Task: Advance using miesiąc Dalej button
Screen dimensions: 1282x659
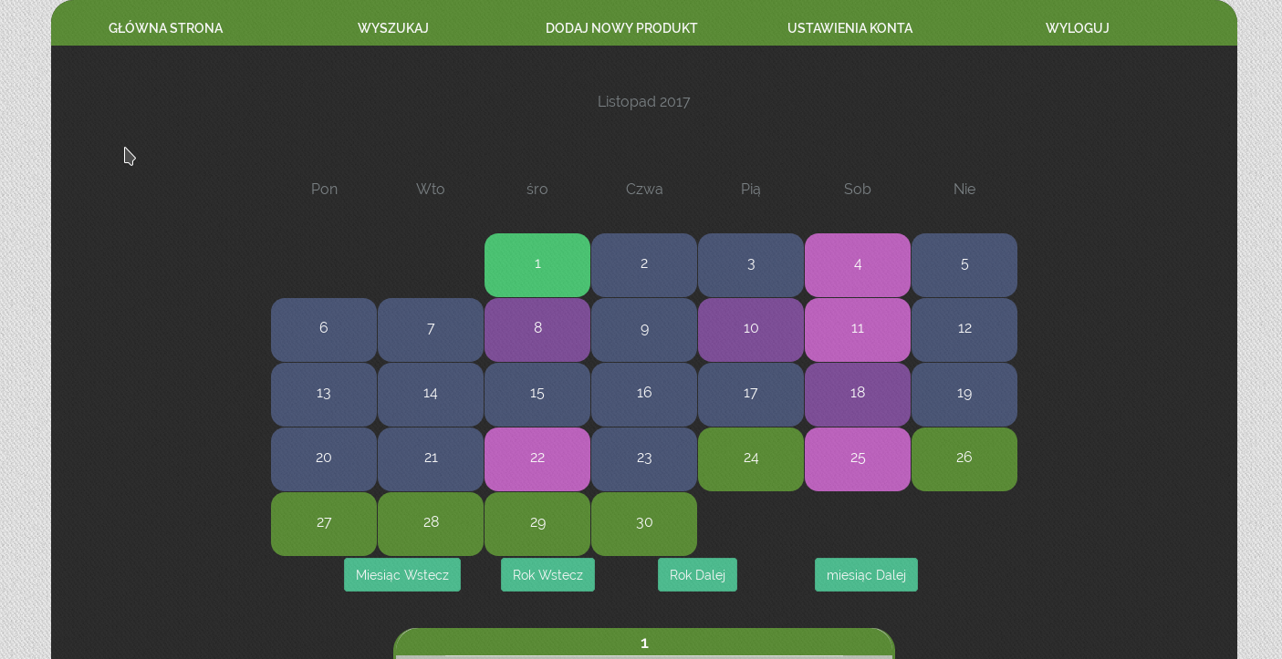Action: (x=866, y=575)
